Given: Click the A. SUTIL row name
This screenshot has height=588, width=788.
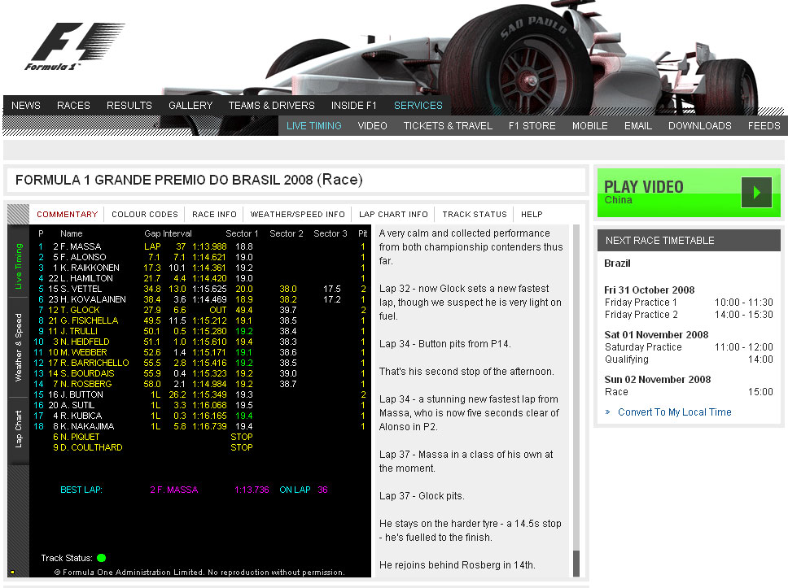Looking at the screenshot, I should (77, 405).
